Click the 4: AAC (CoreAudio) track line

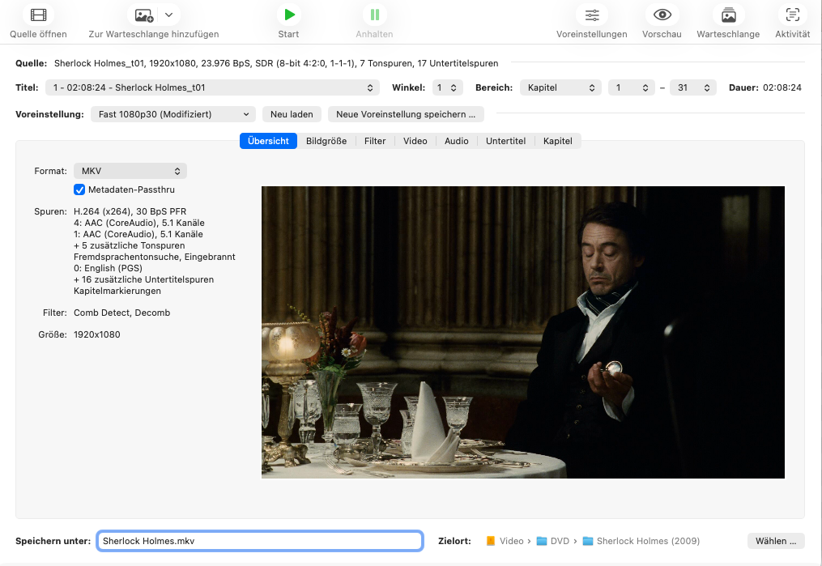click(x=139, y=223)
